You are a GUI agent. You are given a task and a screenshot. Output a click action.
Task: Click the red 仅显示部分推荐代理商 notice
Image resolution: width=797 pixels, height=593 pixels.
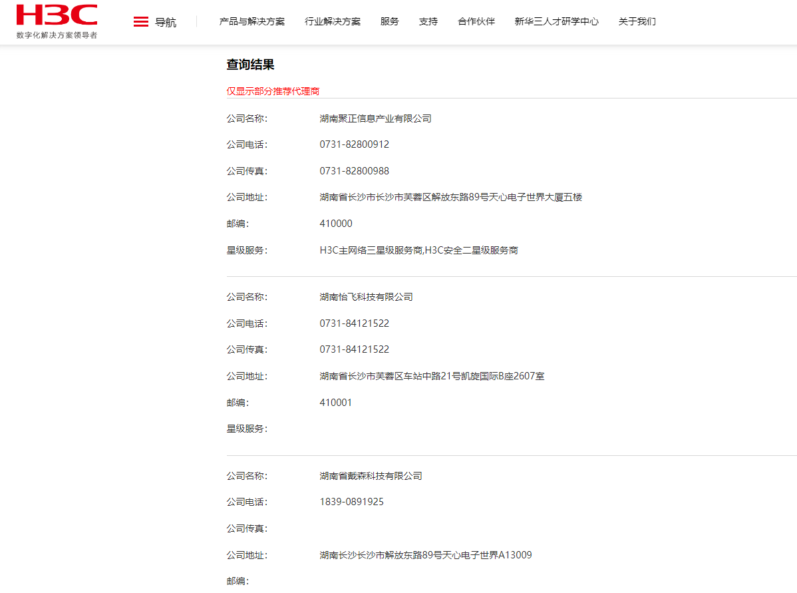coord(273,91)
